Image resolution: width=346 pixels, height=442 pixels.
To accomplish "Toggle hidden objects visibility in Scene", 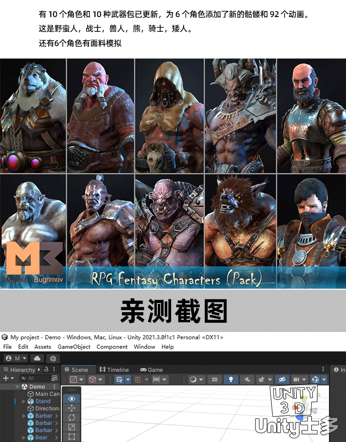I will coord(282,379).
